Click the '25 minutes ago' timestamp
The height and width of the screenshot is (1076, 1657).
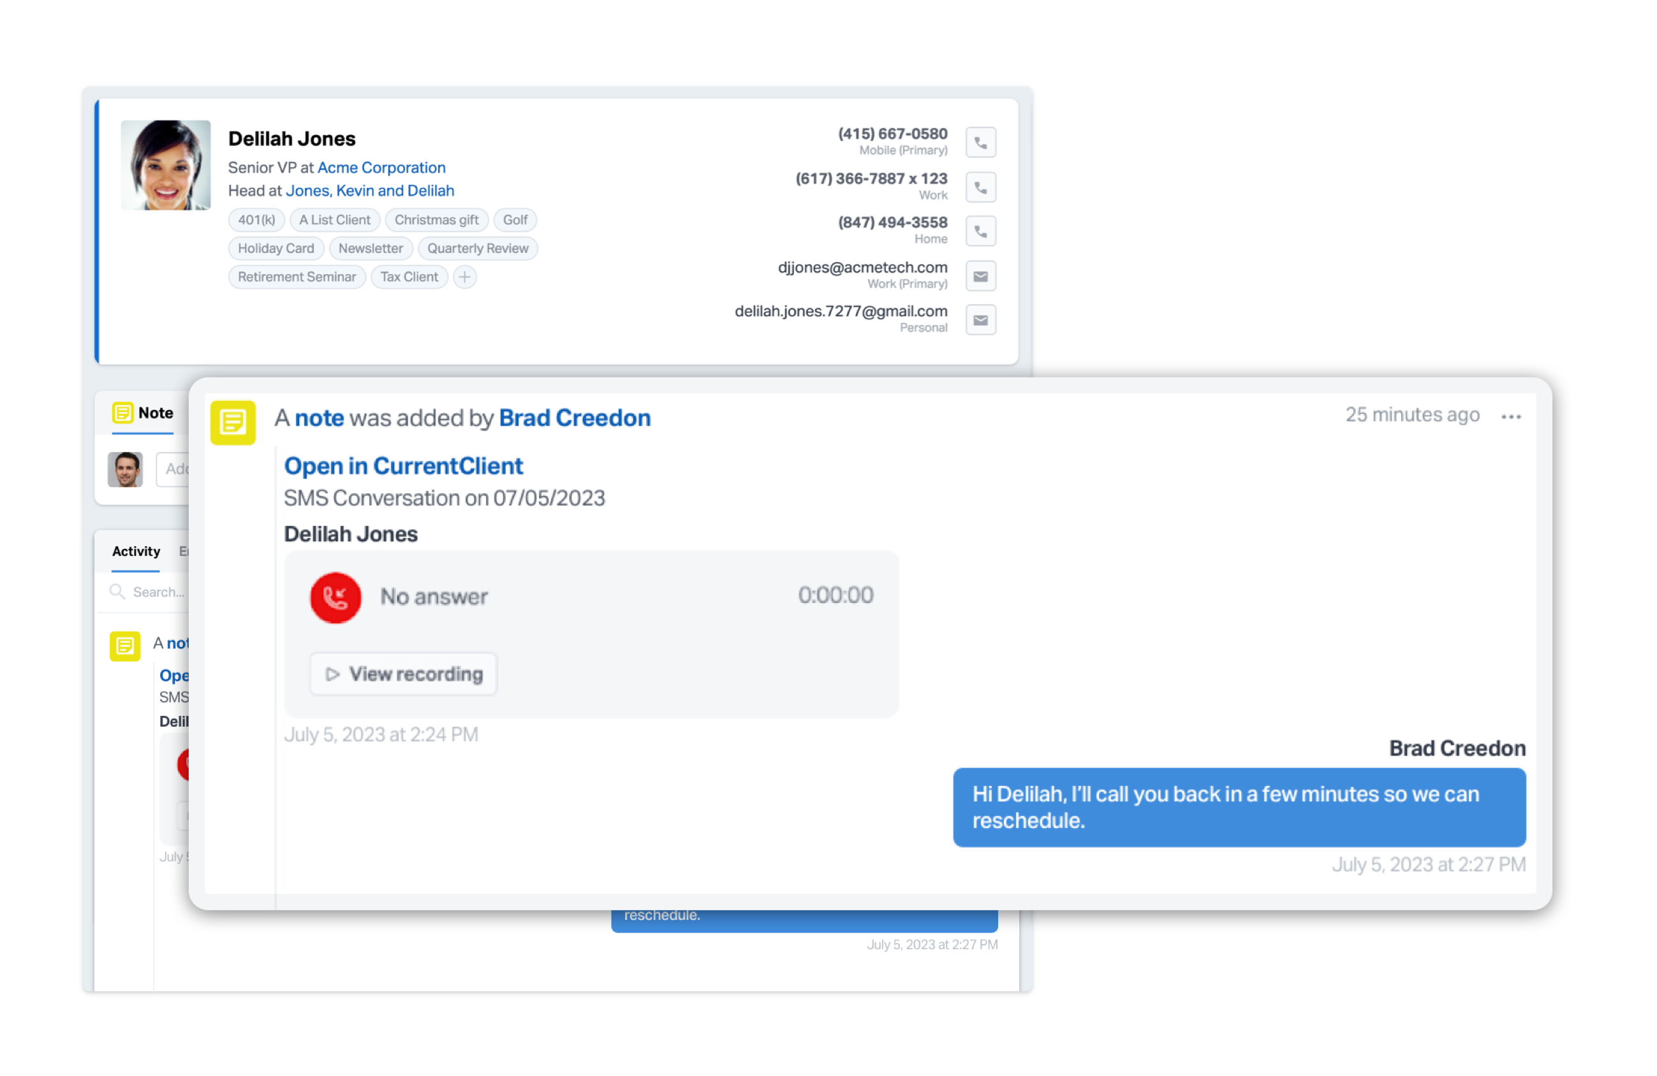click(1412, 415)
